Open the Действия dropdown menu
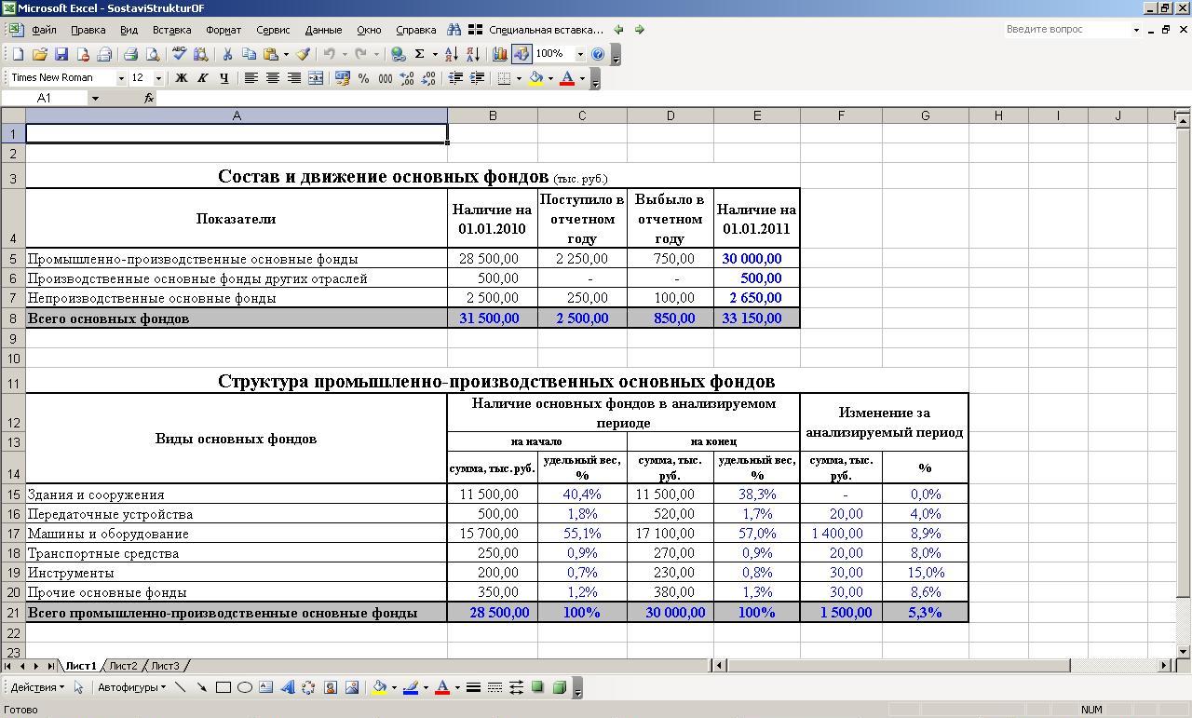 (x=37, y=687)
